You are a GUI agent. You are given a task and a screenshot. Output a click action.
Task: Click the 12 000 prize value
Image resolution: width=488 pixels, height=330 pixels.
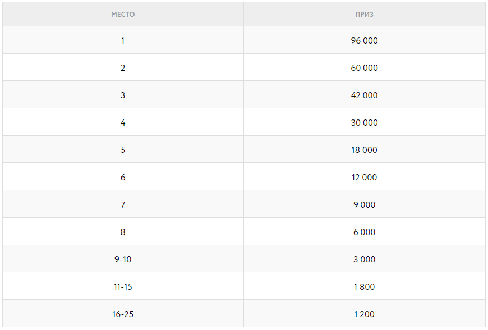pos(364,178)
